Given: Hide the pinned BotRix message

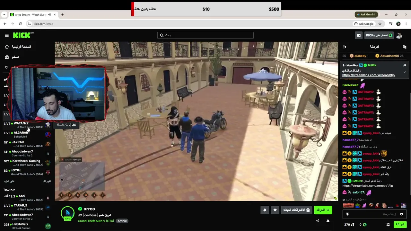Looking at the screenshot, I should pos(405,65).
